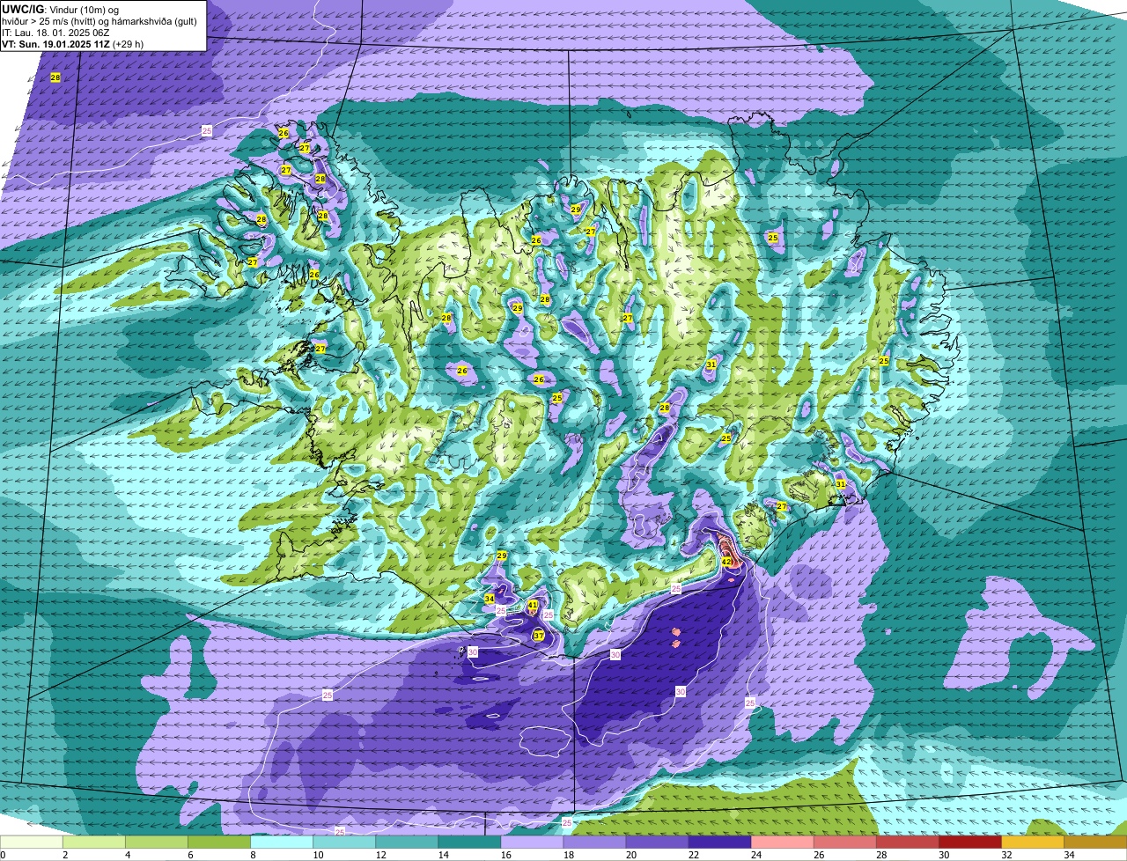Select the legend swatch between 10 and 12
The image size is (1127, 861).
344,842
